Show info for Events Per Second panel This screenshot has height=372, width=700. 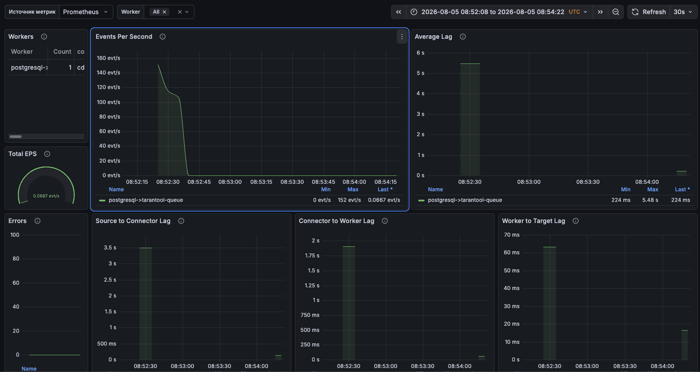point(163,37)
